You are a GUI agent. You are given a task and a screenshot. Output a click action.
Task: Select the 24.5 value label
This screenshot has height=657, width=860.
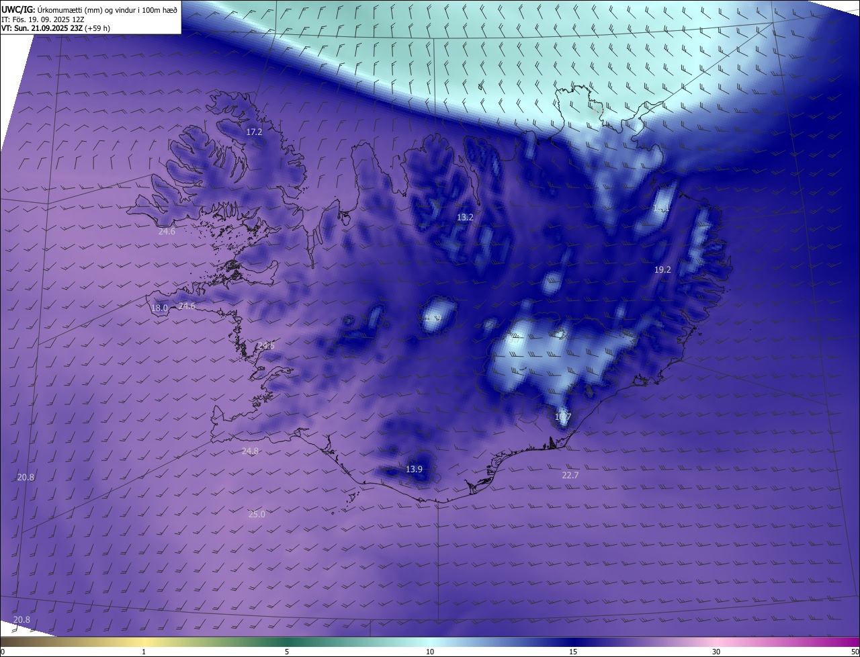coord(266,345)
